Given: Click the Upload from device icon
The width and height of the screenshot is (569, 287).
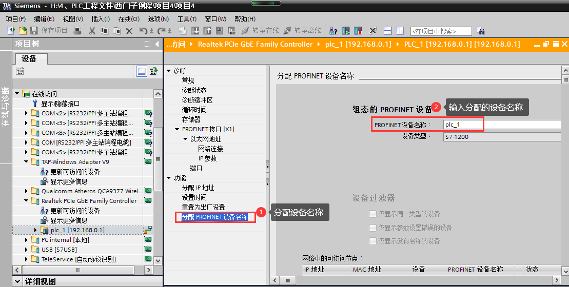Looking at the screenshot, I should [207, 31].
